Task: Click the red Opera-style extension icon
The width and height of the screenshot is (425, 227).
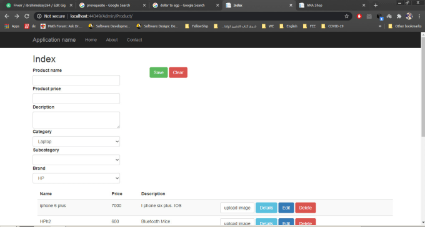Action: 359,16
